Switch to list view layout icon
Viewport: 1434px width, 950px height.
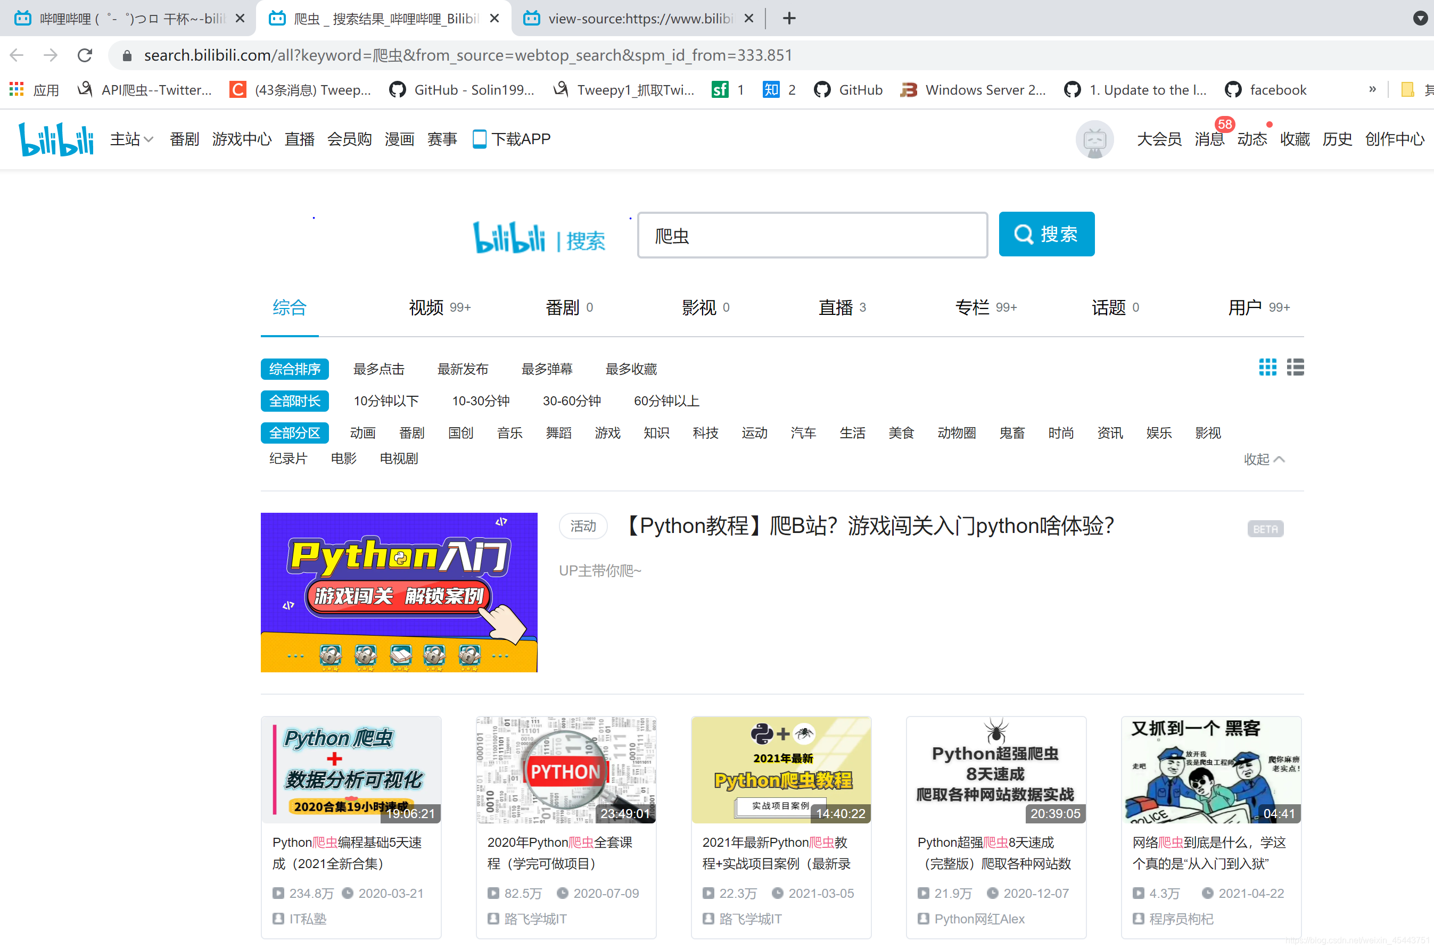[x=1296, y=367]
